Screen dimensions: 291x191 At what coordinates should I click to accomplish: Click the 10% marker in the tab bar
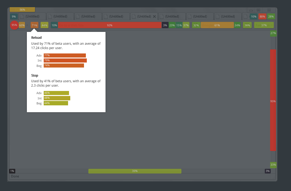[254, 16]
